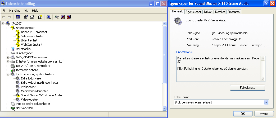Select Eldre videoinnspillingsenheter item

[40, 83]
